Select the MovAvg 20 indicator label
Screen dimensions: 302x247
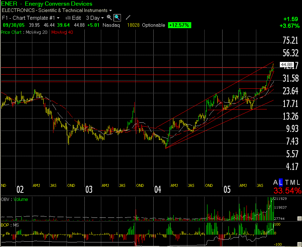[36, 32]
